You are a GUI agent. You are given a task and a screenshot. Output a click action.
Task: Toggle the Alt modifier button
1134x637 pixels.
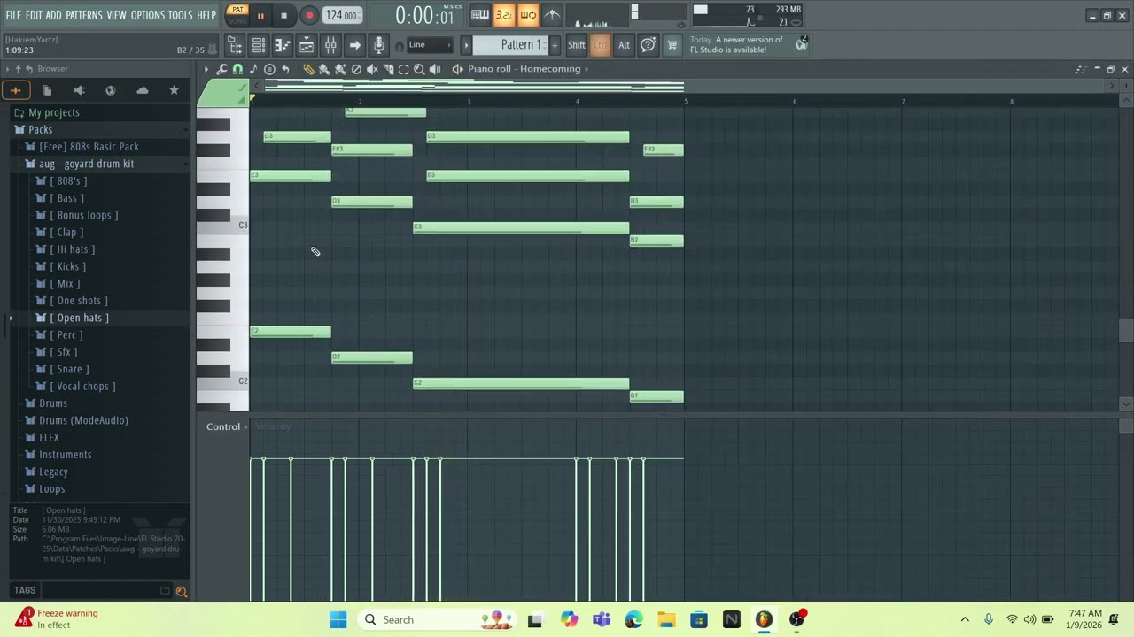(x=625, y=45)
